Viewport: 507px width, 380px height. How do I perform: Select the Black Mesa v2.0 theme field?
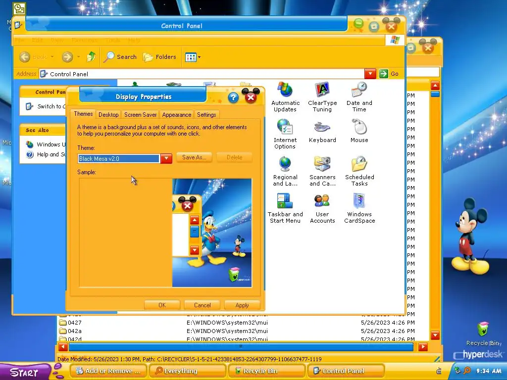click(x=119, y=159)
